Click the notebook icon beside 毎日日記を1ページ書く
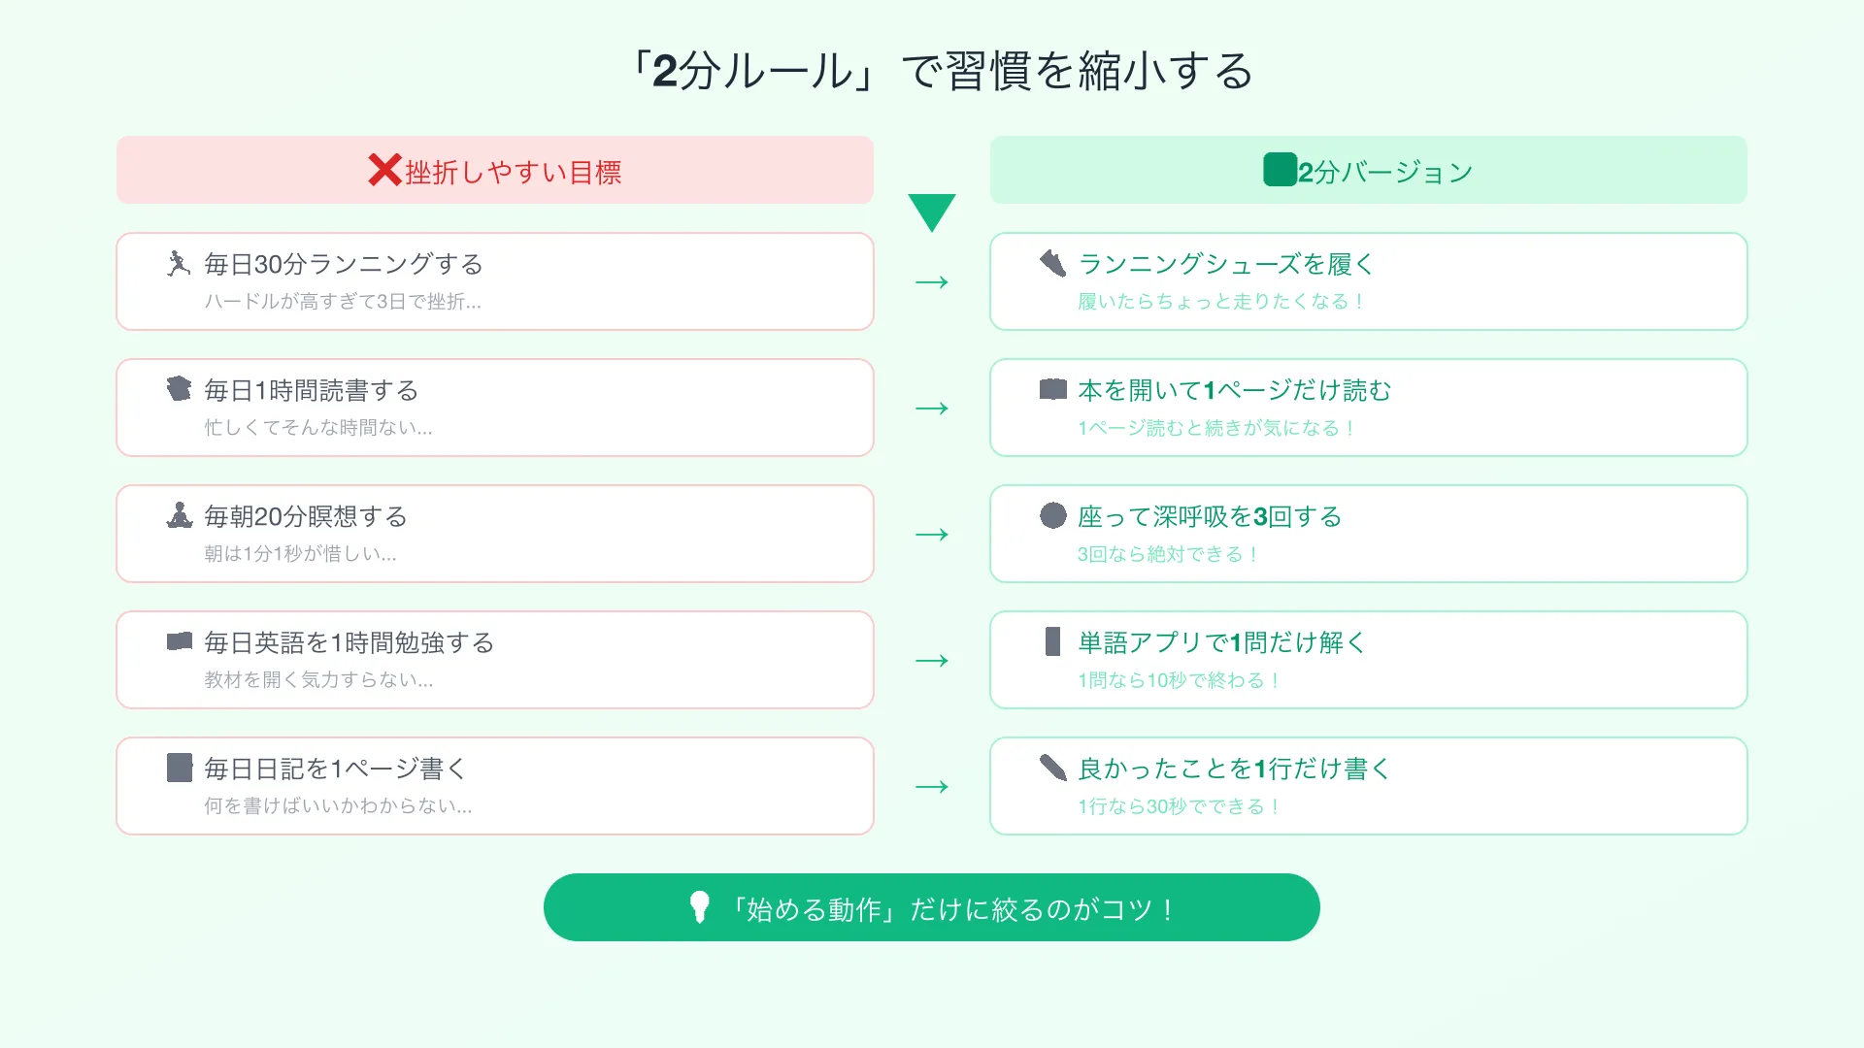The width and height of the screenshot is (1864, 1048). (x=179, y=768)
